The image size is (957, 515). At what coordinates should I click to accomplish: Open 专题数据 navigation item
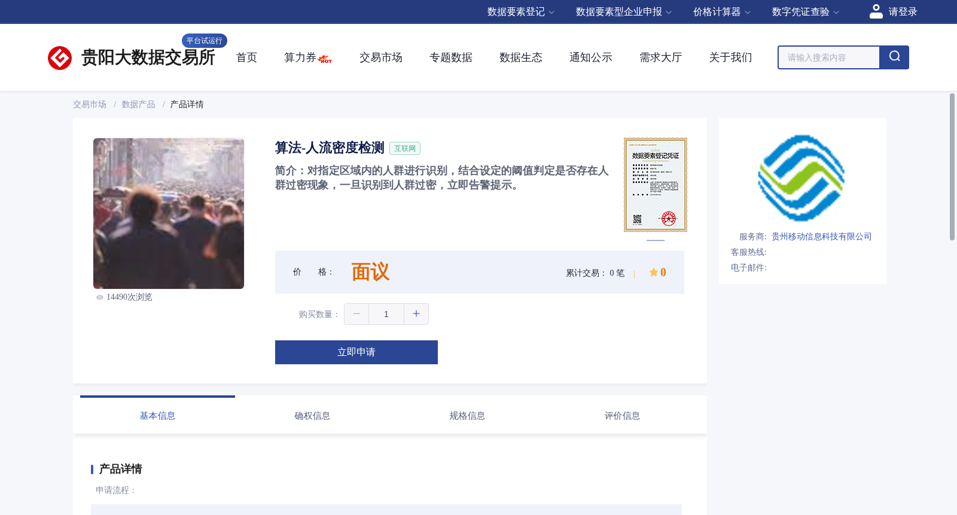tap(451, 57)
